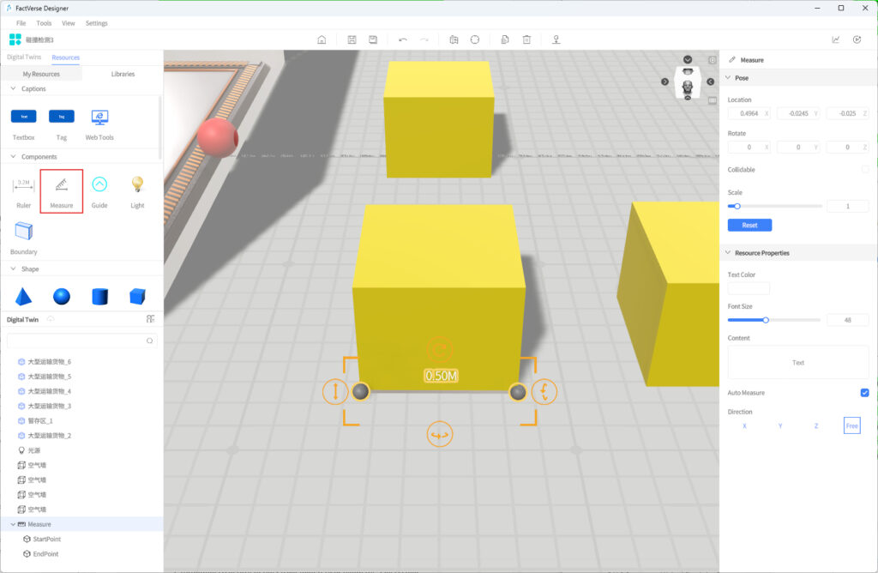Image resolution: width=878 pixels, height=573 pixels.
Task: Click the Reset button
Action: coord(749,225)
